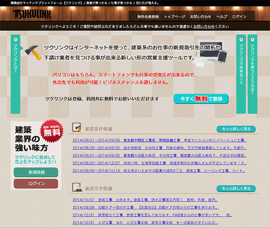Click the red 無料 starburst badge
Image resolution: width=270 pixels, height=228 pixels.
coord(52,131)
